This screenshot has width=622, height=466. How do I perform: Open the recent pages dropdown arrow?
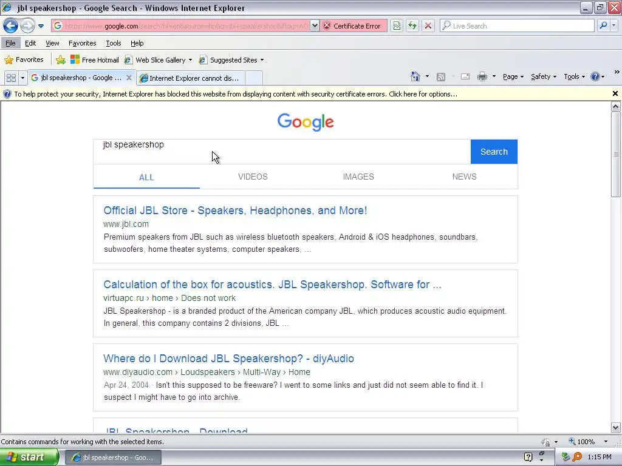[x=41, y=26]
